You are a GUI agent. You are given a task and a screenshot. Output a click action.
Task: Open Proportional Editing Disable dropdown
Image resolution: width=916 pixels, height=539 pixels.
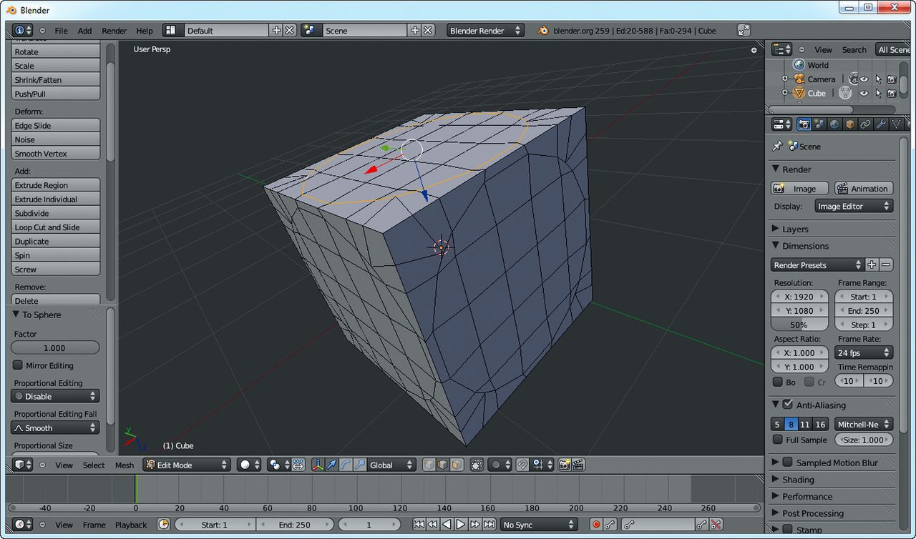(x=55, y=396)
